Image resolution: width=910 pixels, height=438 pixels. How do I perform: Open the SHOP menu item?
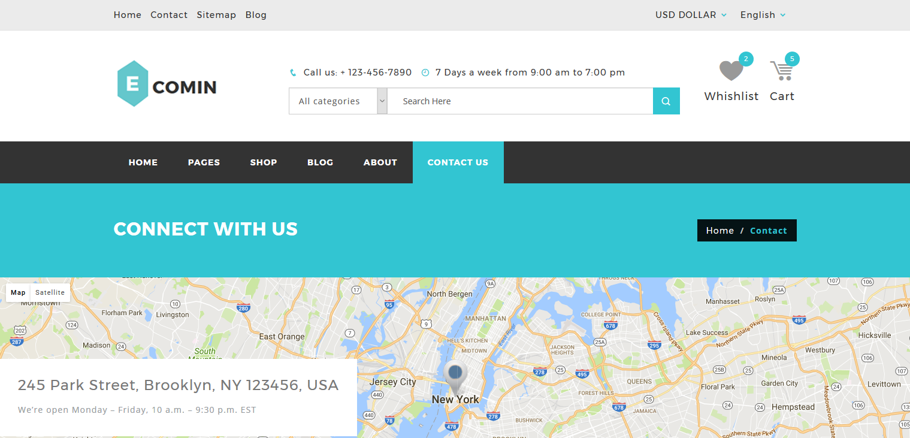[x=264, y=162]
